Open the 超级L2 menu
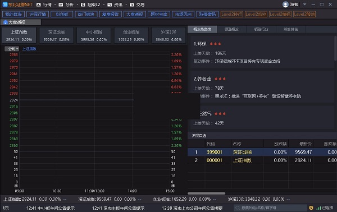Image resolution: width=337 pixels, height=212 pixels. (94, 4)
